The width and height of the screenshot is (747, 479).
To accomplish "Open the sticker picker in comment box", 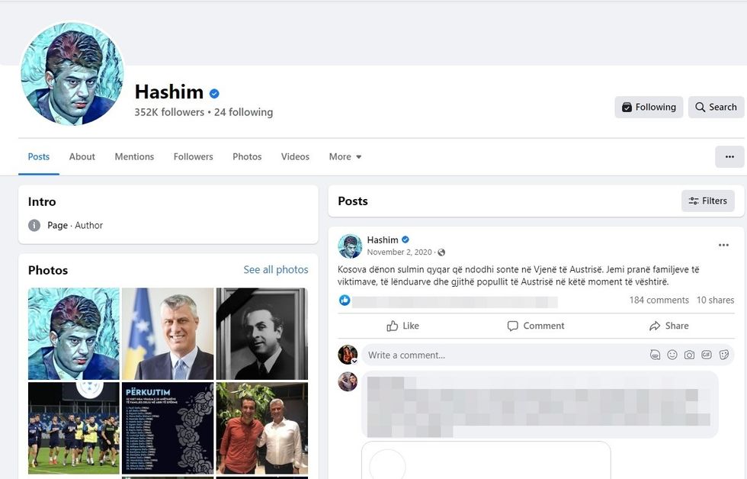I will tap(723, 355).
